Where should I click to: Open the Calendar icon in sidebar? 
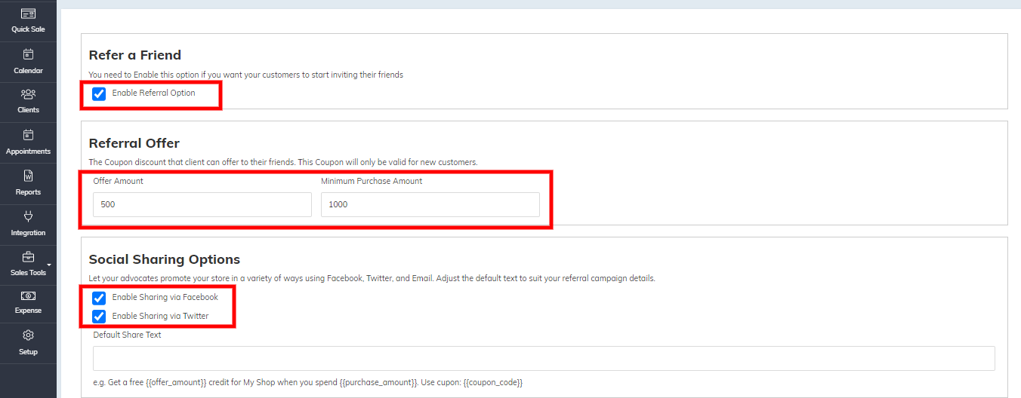click(28, 54)
